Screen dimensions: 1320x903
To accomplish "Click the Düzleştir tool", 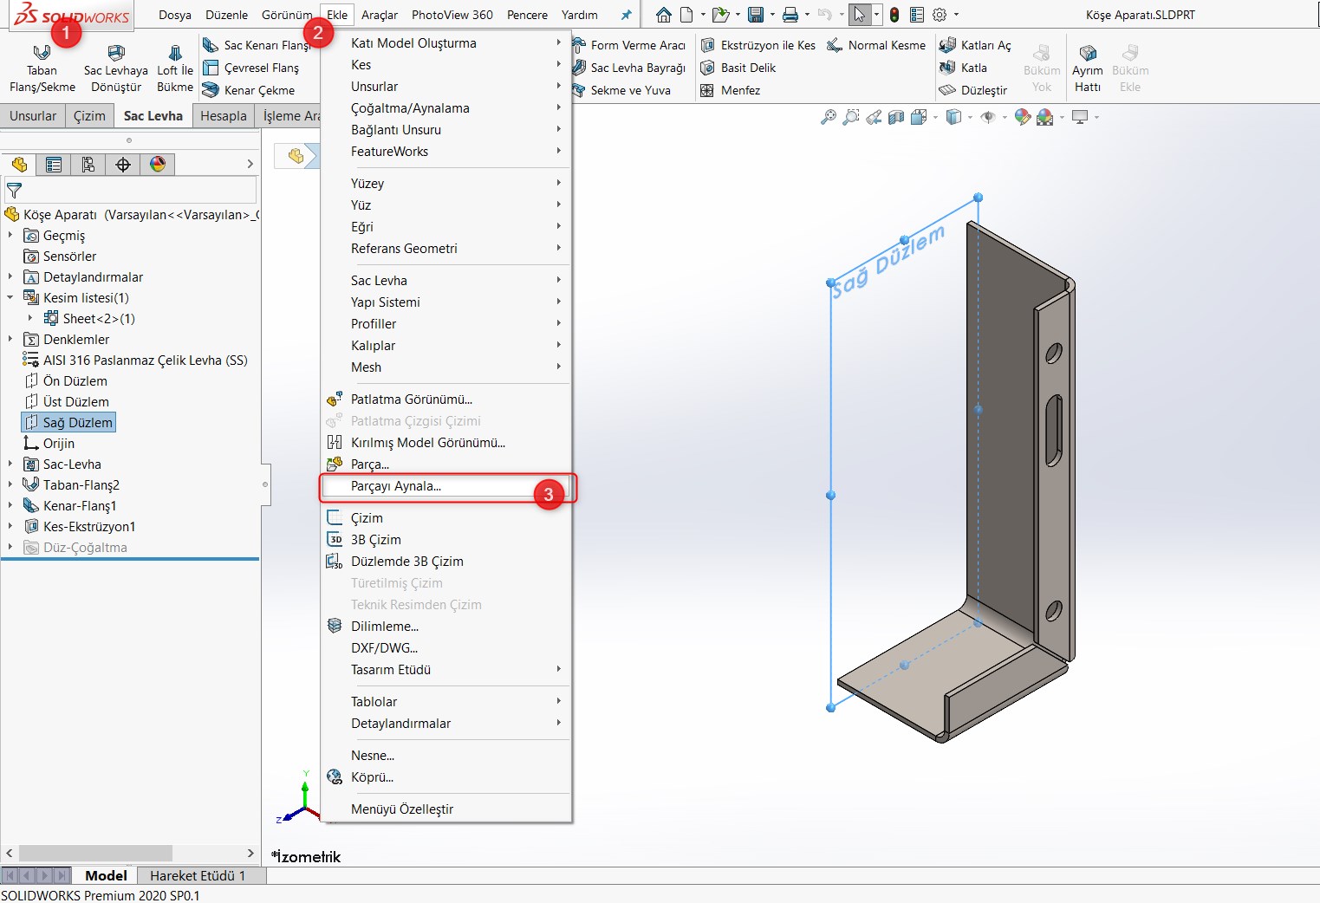I will (x=972, y=90).
